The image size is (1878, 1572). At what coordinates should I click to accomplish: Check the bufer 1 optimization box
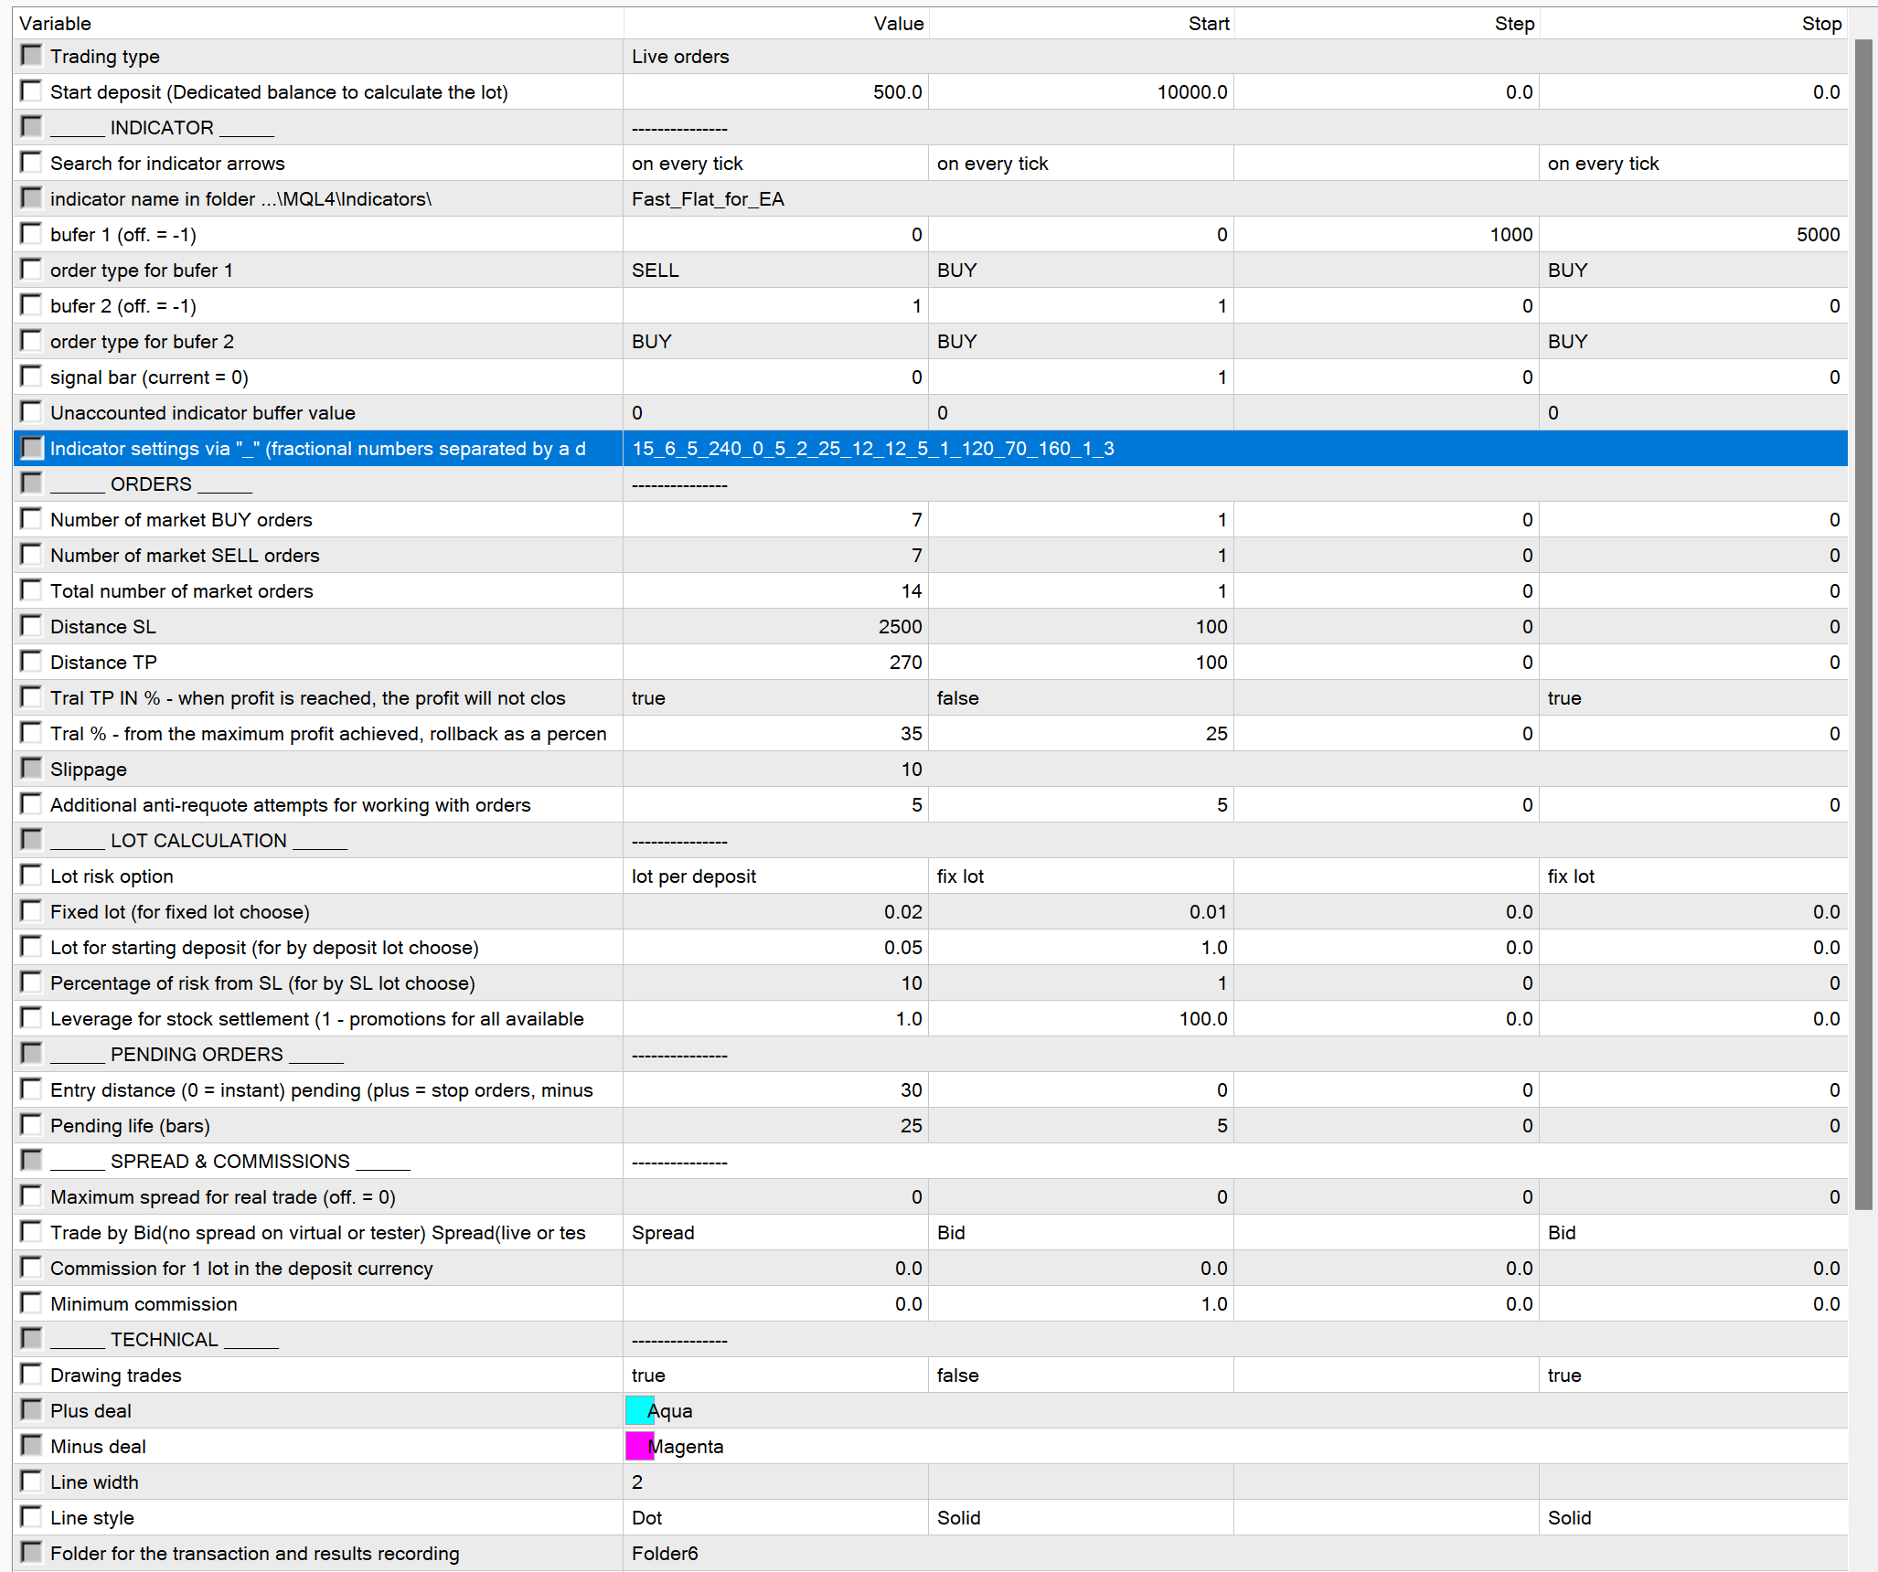31,234
